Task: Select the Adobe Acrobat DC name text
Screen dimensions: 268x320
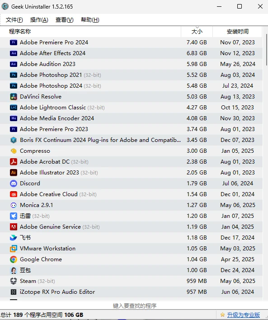Action: point(44,162)
